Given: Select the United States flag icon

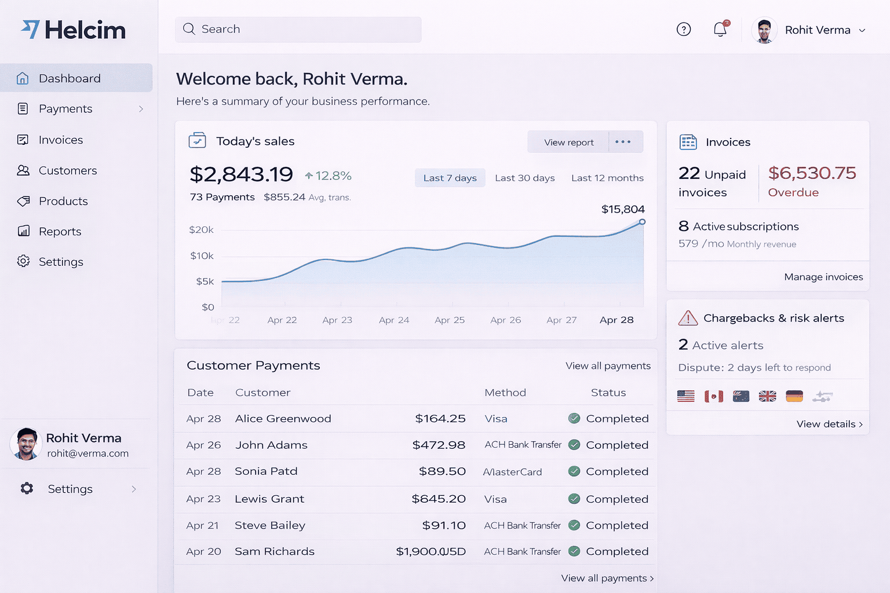Looking at the screenshot, I should coord(685,396).
